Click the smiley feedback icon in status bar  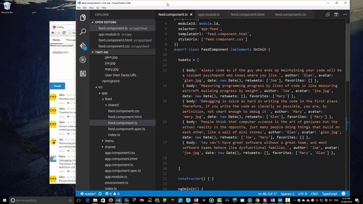[343, 194]
